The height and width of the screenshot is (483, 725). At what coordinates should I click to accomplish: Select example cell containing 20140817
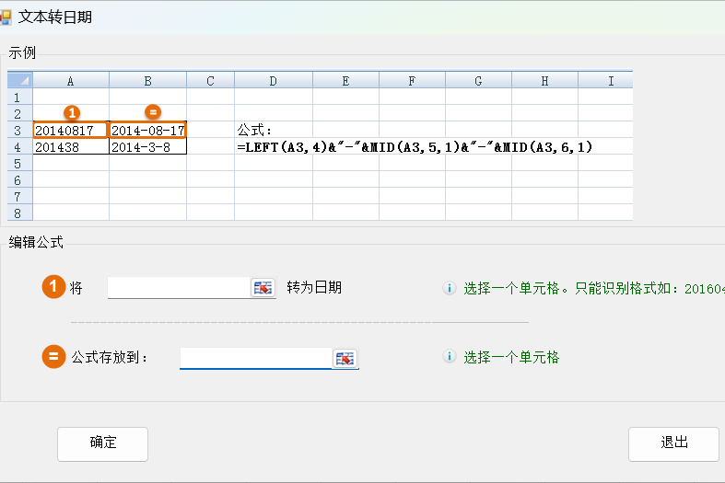(x=71, y=131)
